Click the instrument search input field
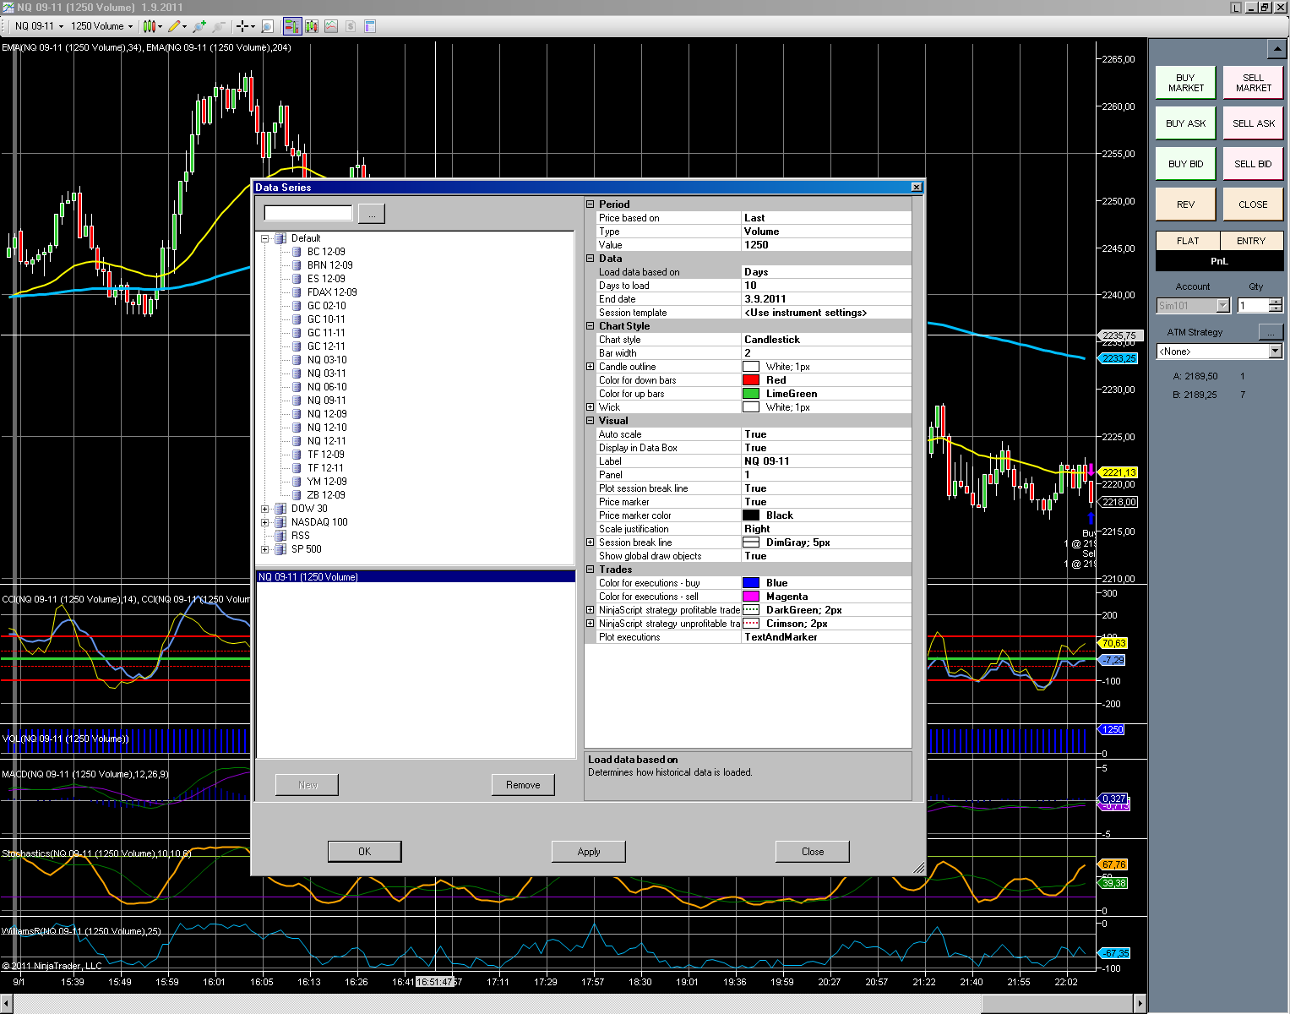The height and width of the screenshot is (1014, 1290). (308, 213)
